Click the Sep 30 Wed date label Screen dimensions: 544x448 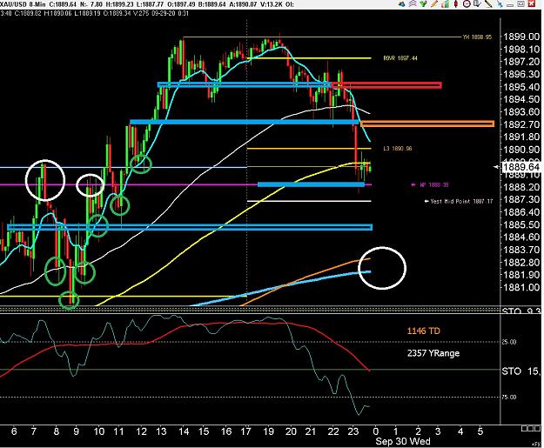(403, 441)
